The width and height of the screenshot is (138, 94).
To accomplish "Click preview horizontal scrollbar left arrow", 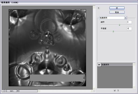I will 39,91.
